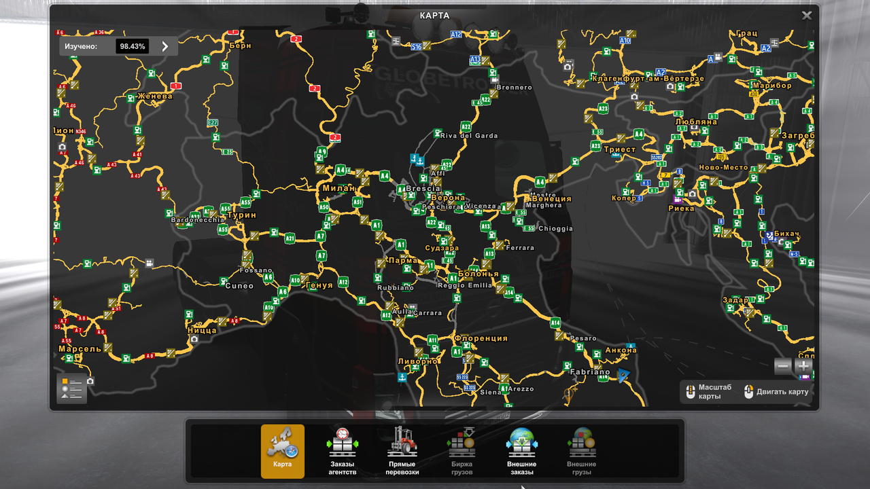
Task: Click the E27 road sign
Action: tap(213, 122)
